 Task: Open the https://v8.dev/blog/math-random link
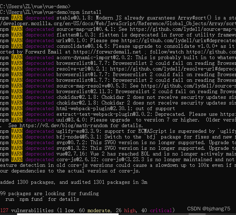64,125
